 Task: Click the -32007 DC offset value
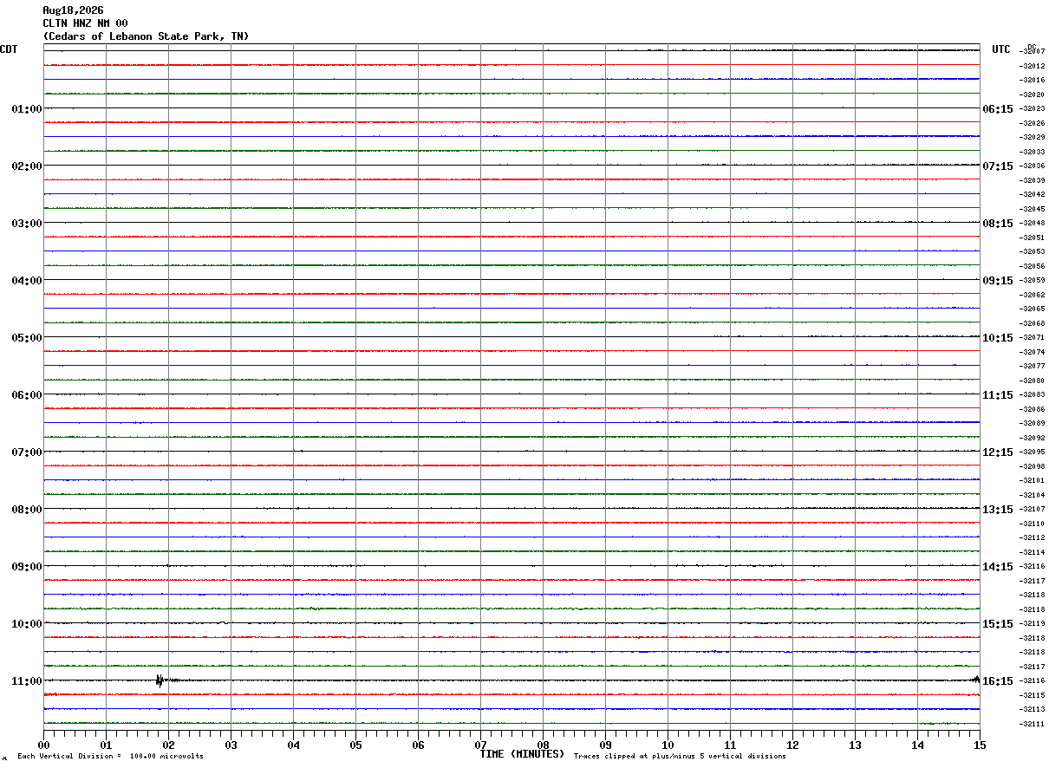click(1033, 52)
